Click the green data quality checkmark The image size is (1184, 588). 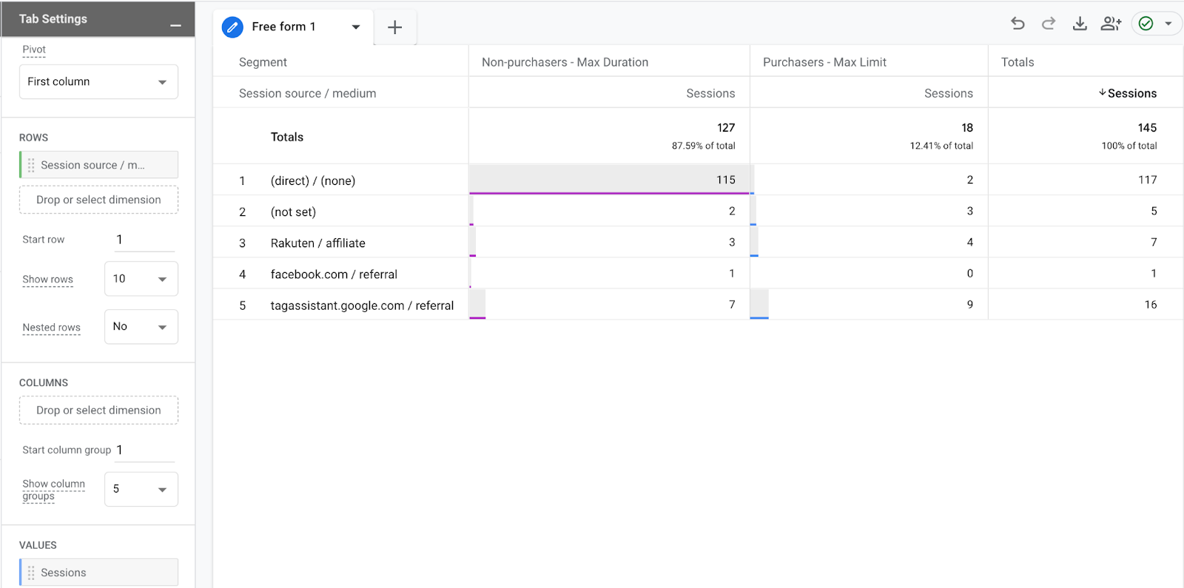(1146, 24)
